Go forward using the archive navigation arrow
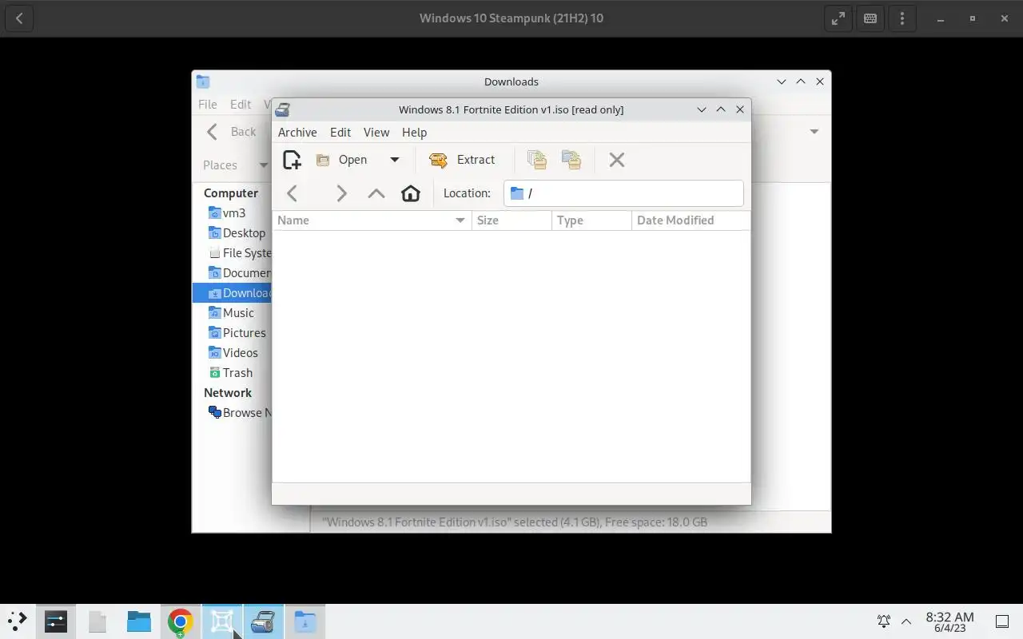The height and width of the screenshot is (639, 1023). pyautogui.click(x=341, y=193)
